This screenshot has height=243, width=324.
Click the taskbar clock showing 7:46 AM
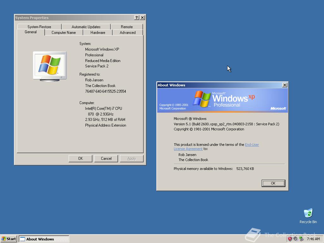[313, 239]
